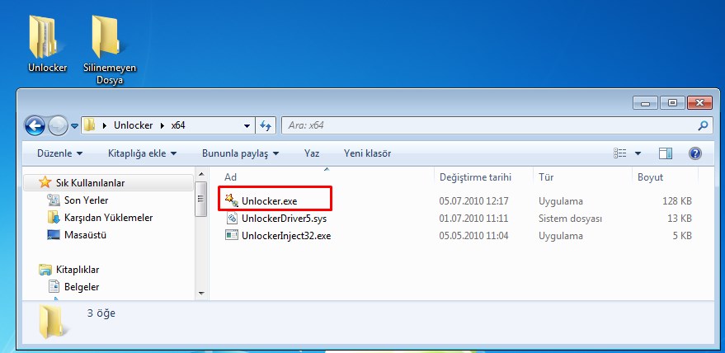725x353 pixels.
Task: Select the UnlockerInject32.exe file
Action: pyautogui.click(x=285, y=236)
